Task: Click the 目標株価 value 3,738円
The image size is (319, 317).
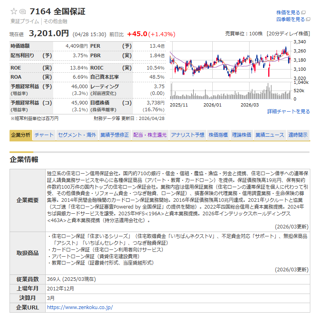Action: click(x=156, y=102)
